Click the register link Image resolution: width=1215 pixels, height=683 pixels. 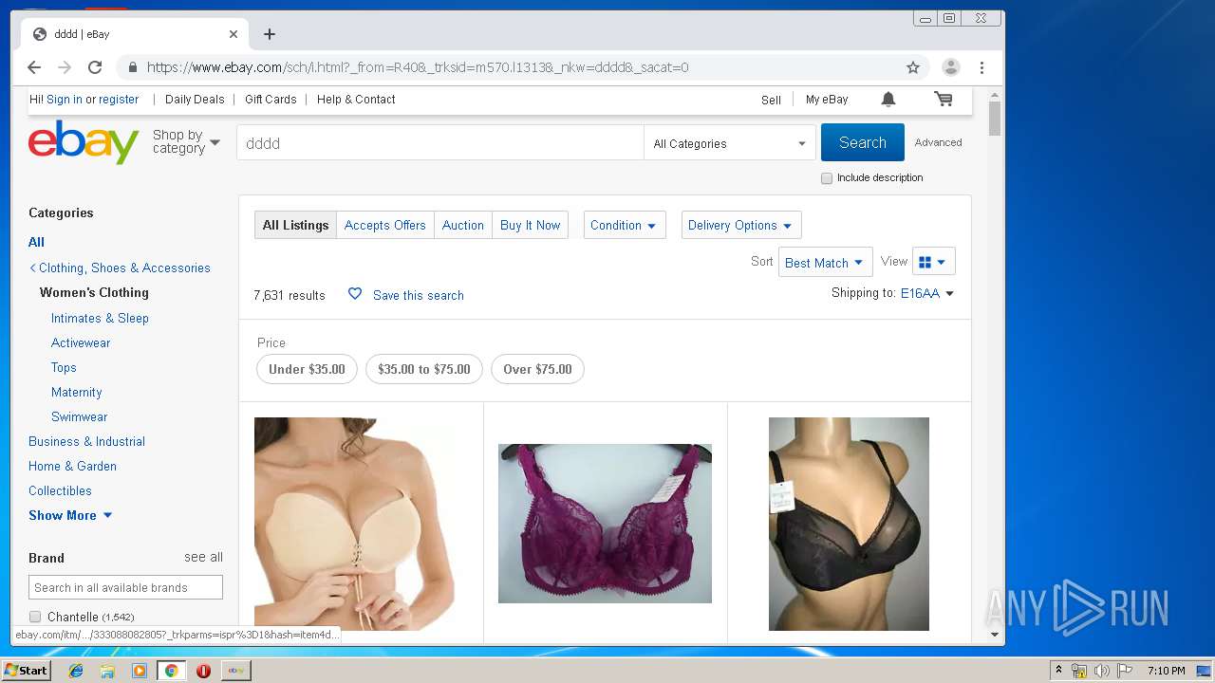pyautogui.click(x=119, y=99)
